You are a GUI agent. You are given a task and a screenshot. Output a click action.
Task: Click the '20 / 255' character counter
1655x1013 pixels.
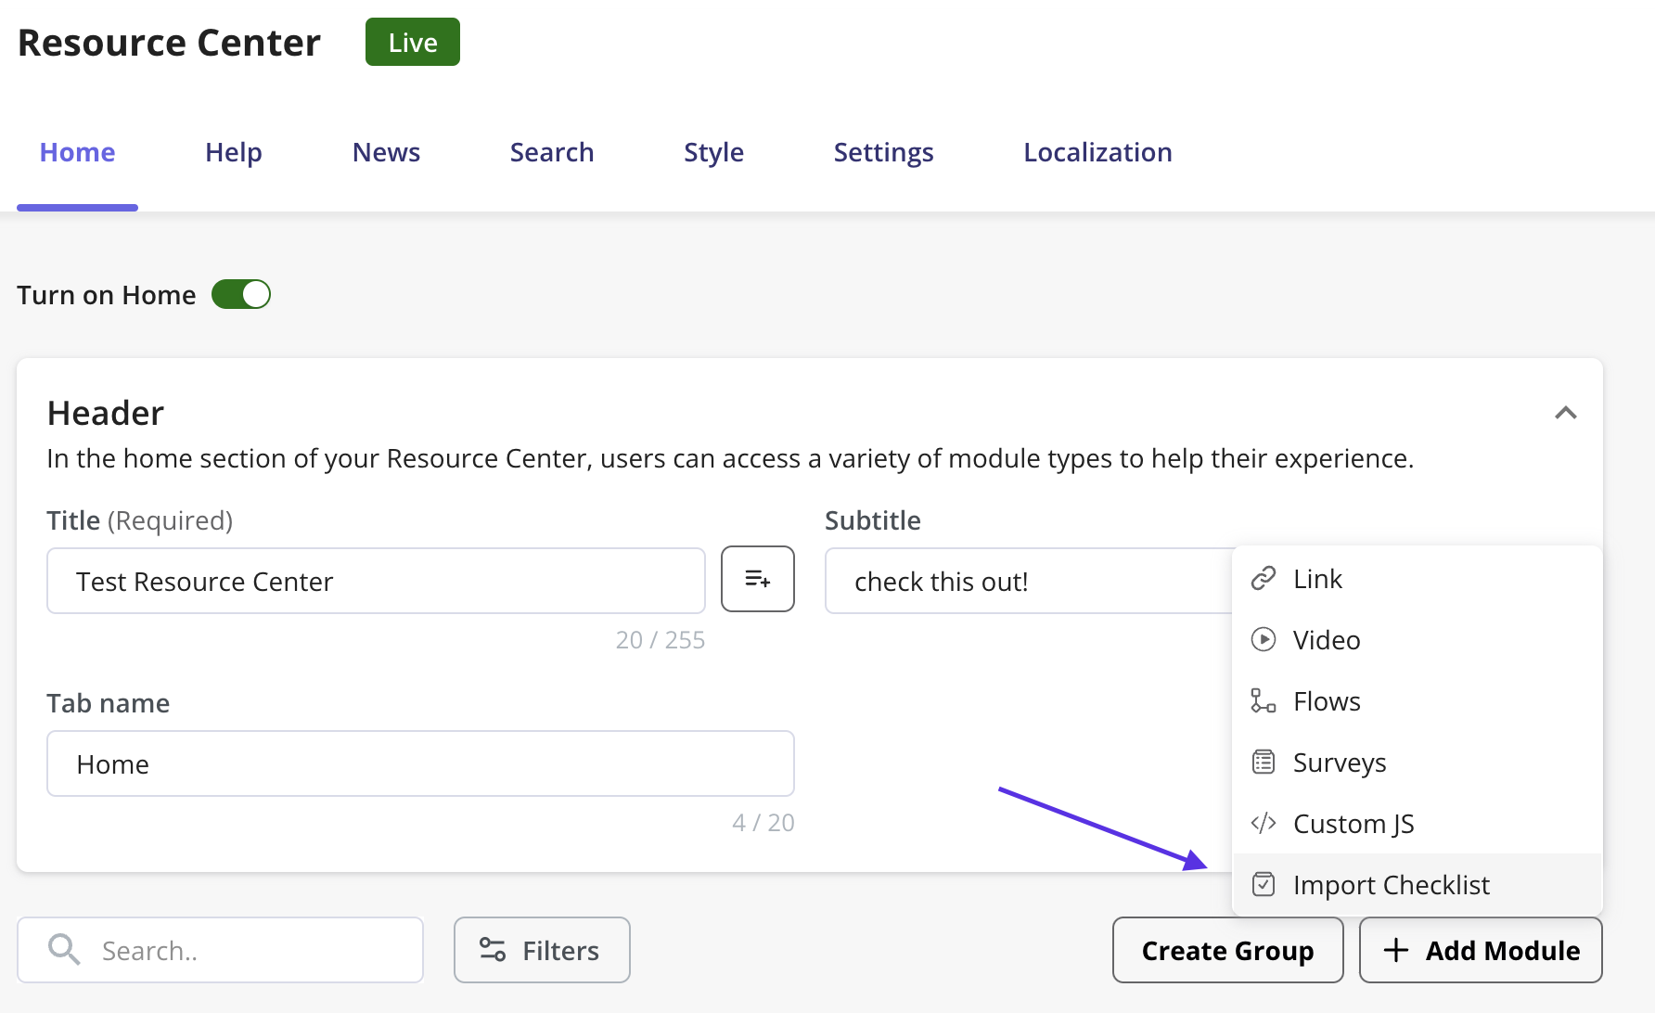click(x=661, y=640)
